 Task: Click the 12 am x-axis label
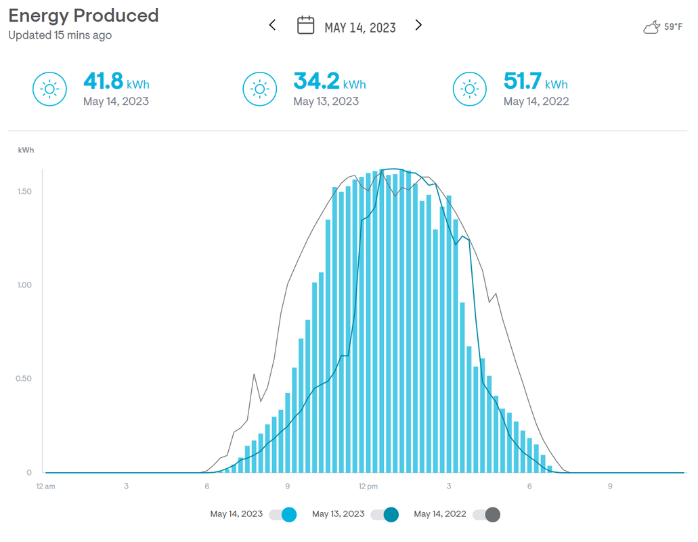[x=46, y=486]
